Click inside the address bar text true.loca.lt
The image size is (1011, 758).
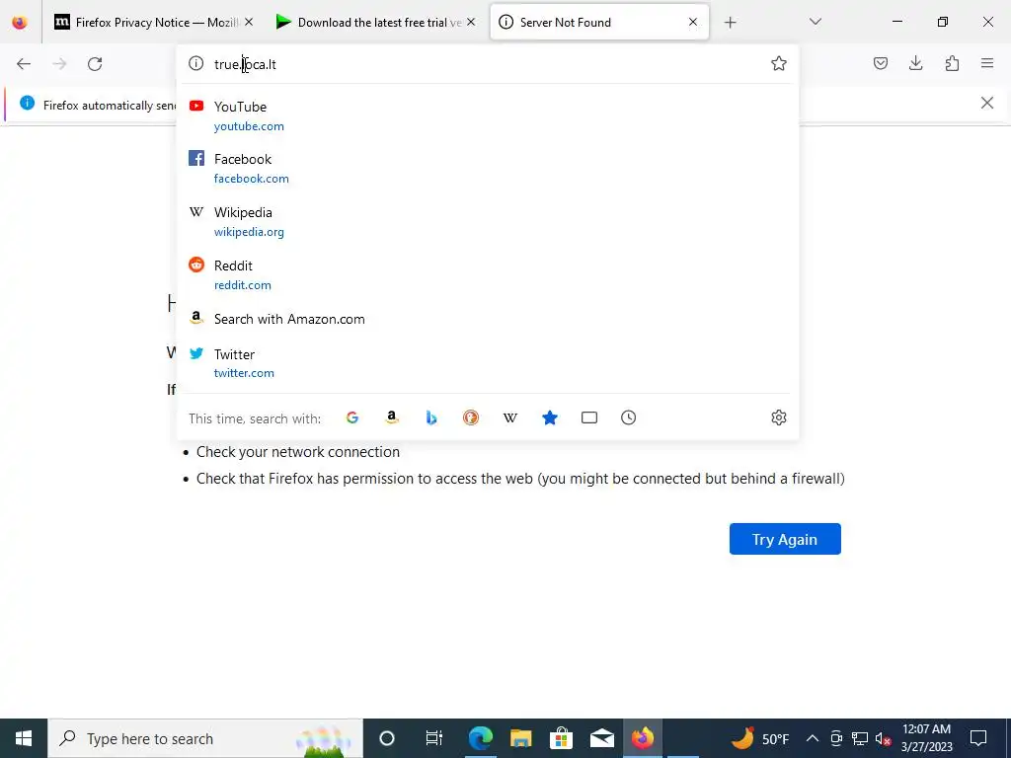(x=245, y=64)
